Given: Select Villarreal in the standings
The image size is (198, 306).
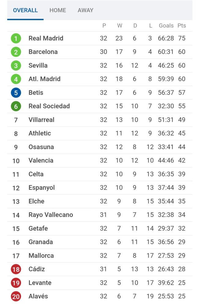Looking at the screenshot, I should click(41, 120).
